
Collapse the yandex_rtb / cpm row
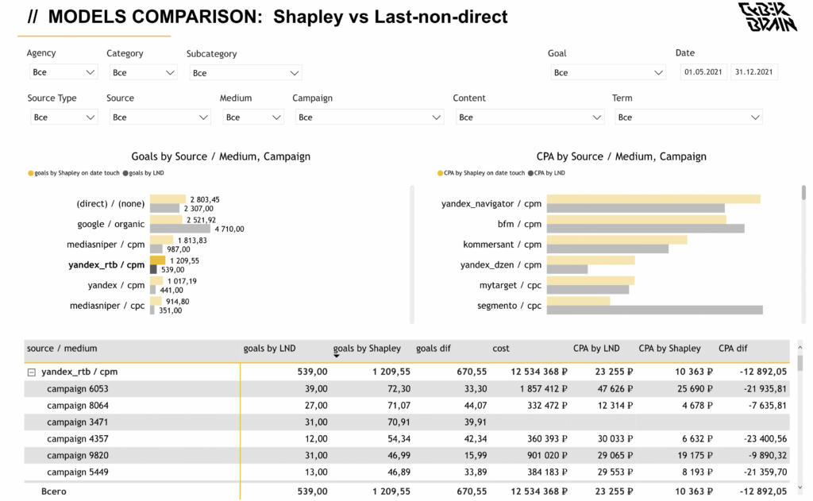[x=31, y=372]
